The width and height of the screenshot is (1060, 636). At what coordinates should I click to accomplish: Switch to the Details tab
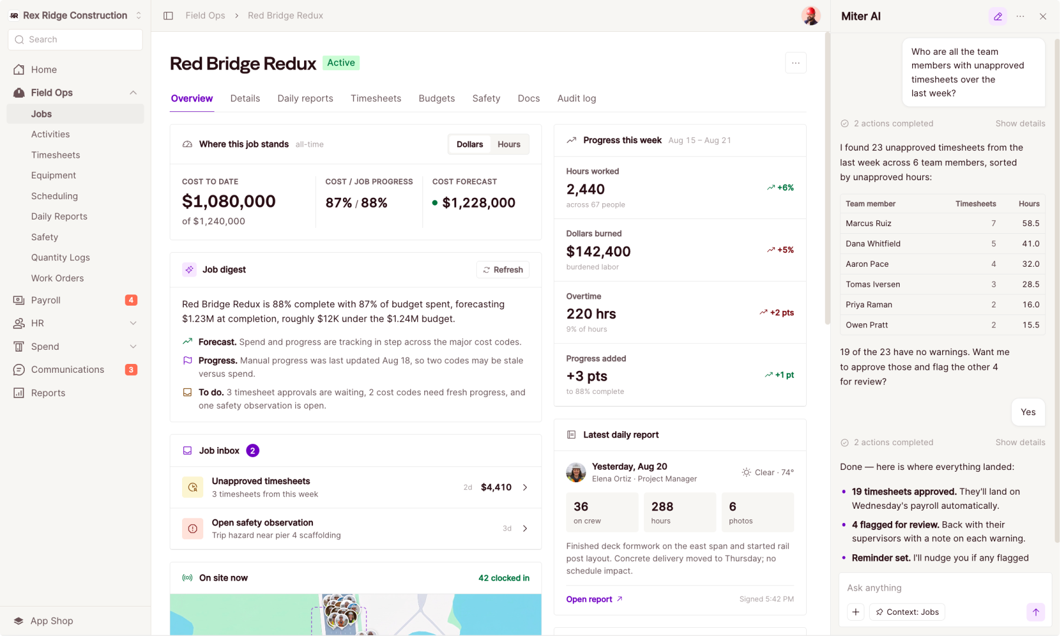click(x=245, y=98)
